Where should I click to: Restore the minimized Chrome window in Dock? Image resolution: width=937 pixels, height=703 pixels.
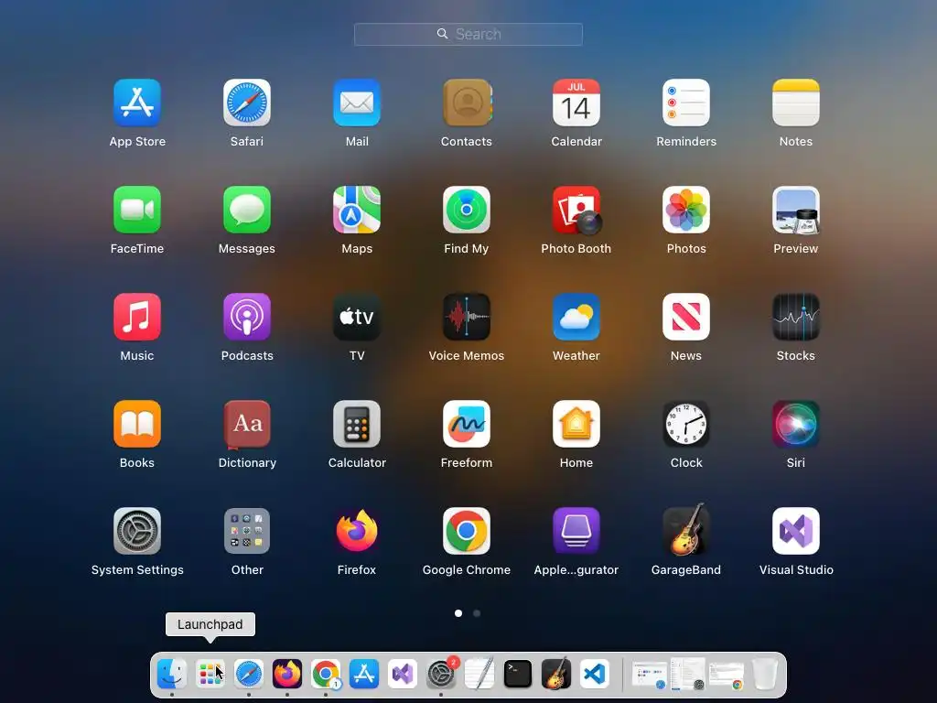tap(727, 675)
